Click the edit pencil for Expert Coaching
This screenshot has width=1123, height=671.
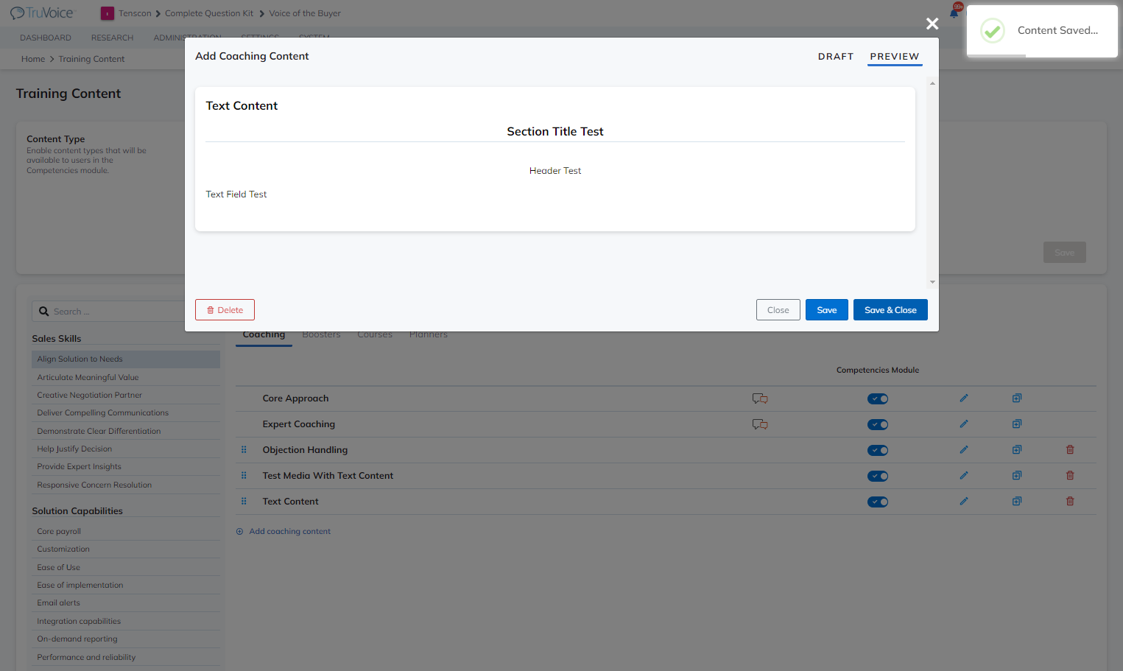[x=963, y=424]
